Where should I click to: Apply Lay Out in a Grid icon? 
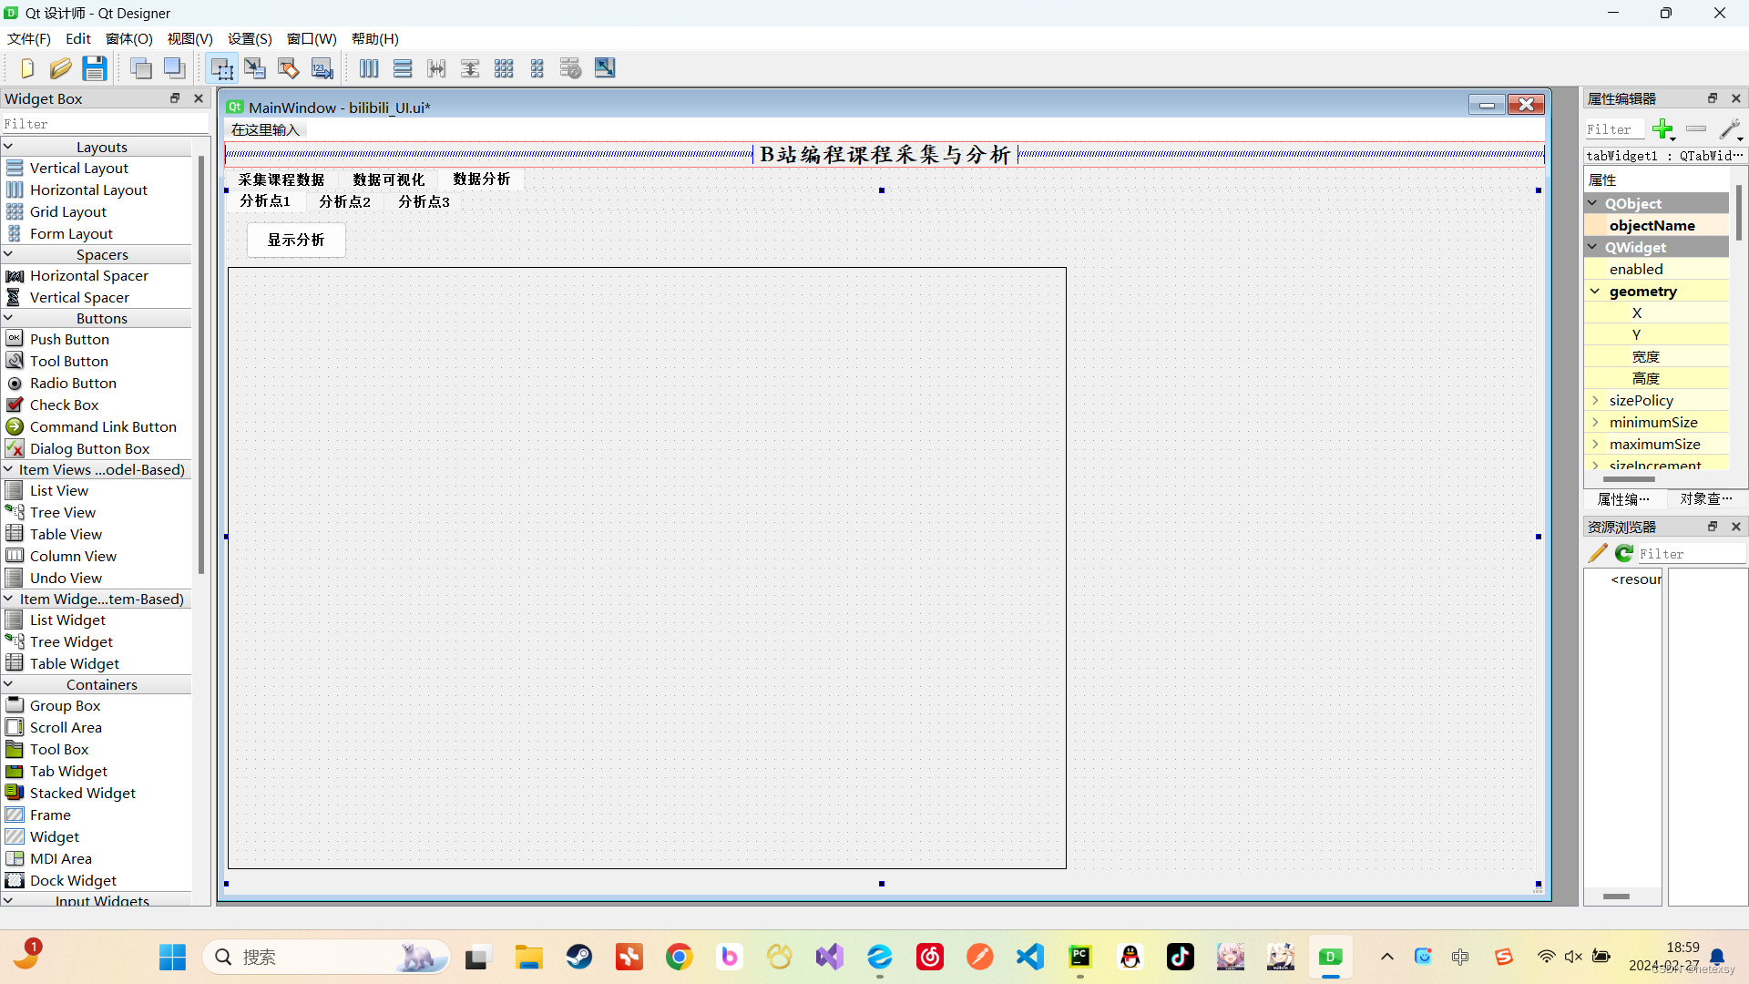[504, 68]
